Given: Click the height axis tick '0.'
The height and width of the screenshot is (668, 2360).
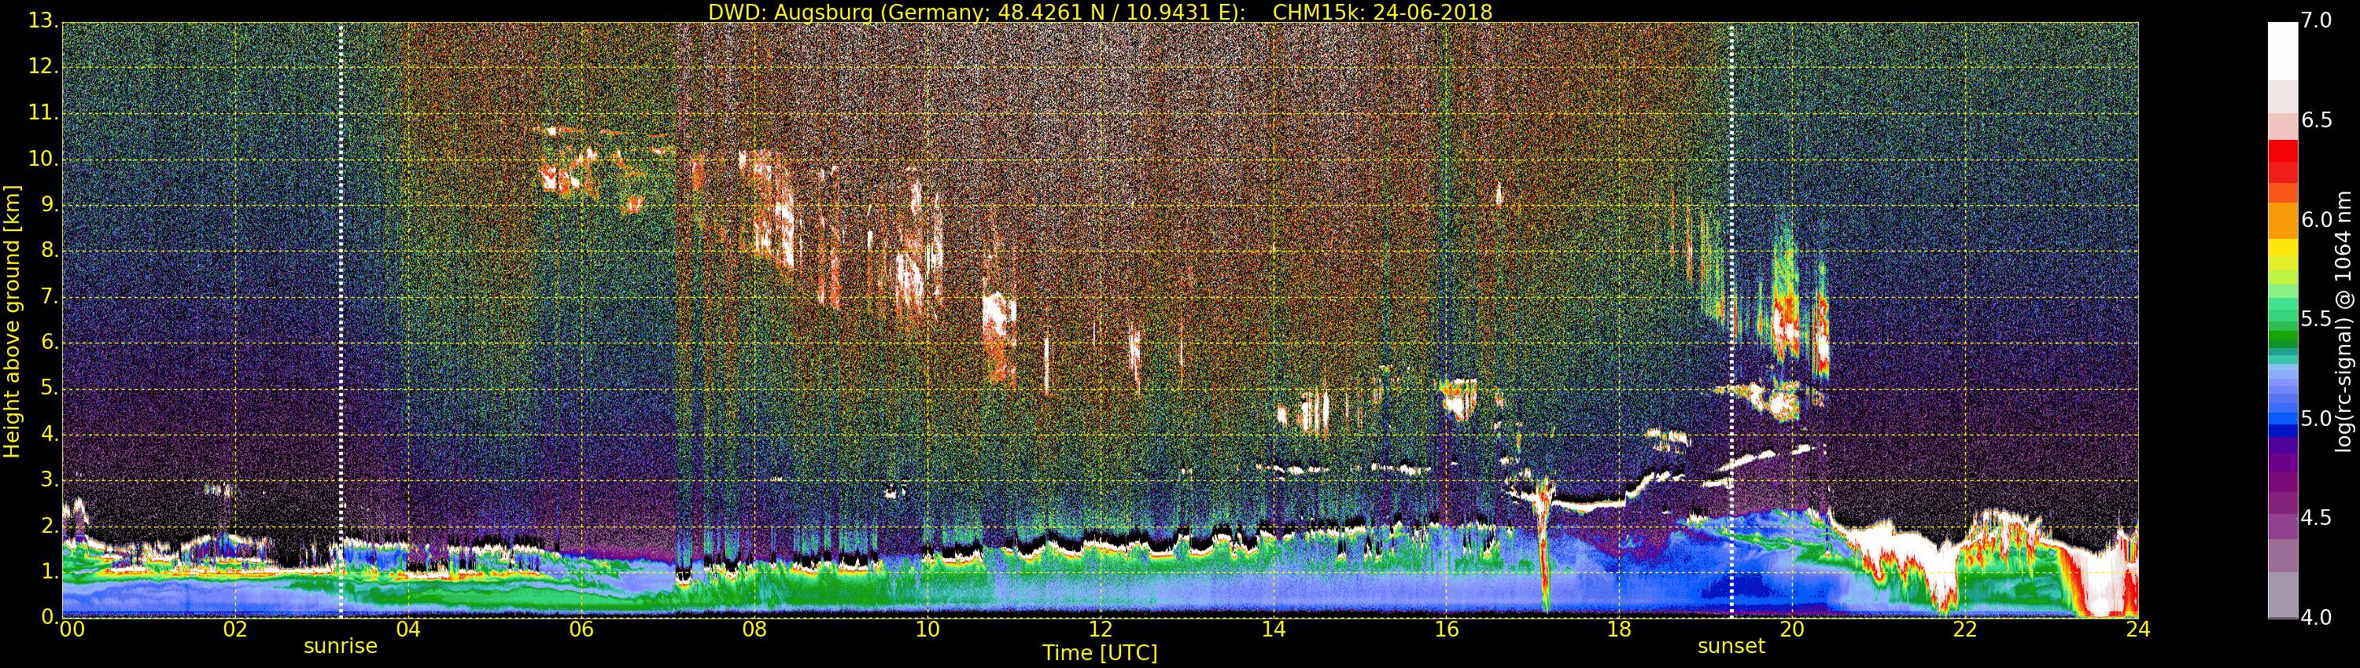Looking at the screenshot, I should pyautogui.click(x=50, y=617).
